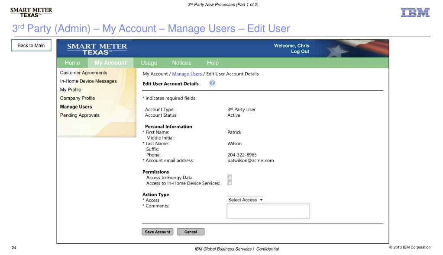
Task: Log Out of the portal
Action: pos(300,51)
